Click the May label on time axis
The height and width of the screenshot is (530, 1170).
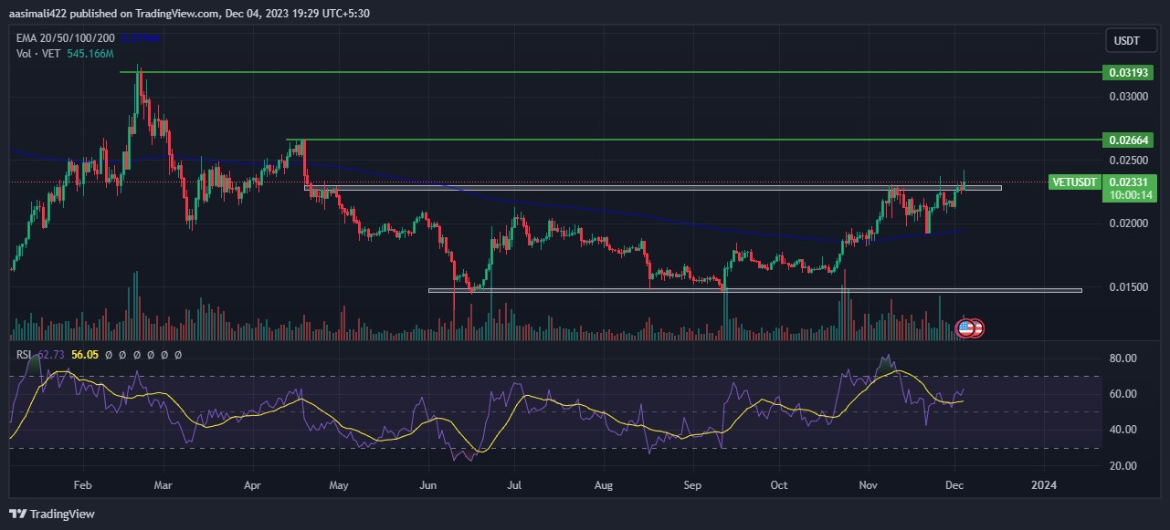(338, 486)
